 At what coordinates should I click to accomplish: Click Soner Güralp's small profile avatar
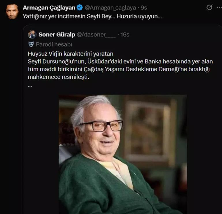tap(32, 35)
